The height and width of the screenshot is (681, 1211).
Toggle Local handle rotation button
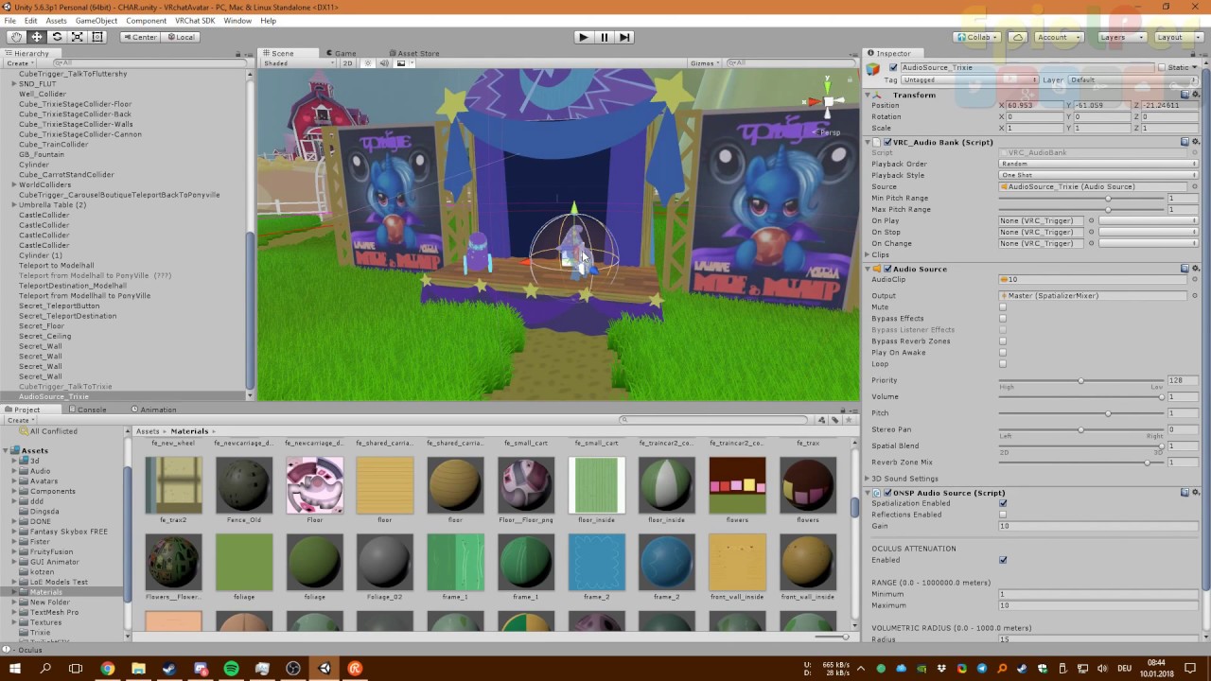(x=180, y=37)
